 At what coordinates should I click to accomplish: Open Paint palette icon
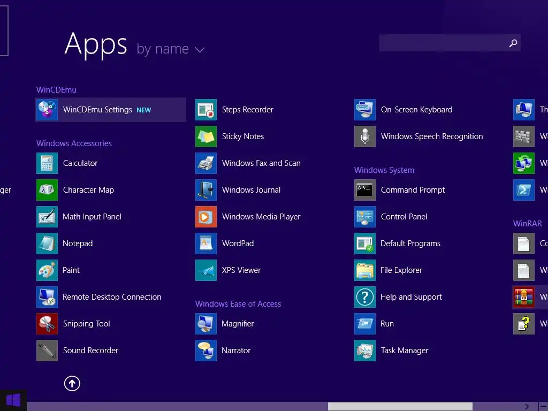click(47, 270)
